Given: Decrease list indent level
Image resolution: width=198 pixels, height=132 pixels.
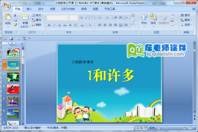Looking at the screenshot, I should [x=115, y=18].
